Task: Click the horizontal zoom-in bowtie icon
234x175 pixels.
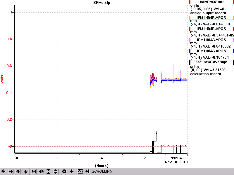Action: point(34,171)
